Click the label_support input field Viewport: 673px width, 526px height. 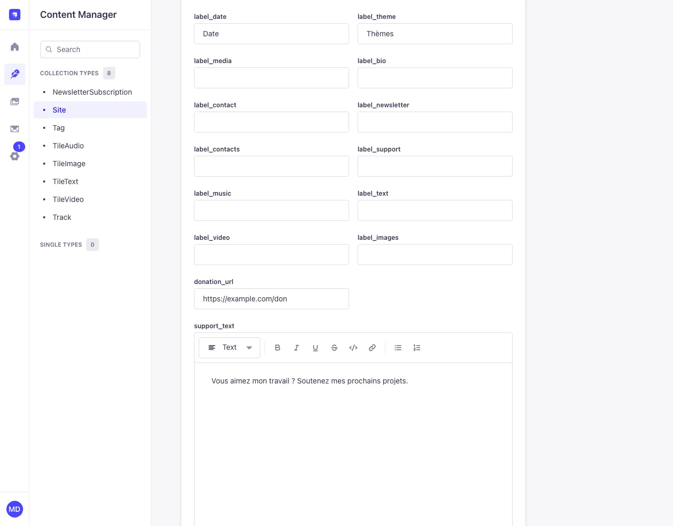tap(435, 166)
